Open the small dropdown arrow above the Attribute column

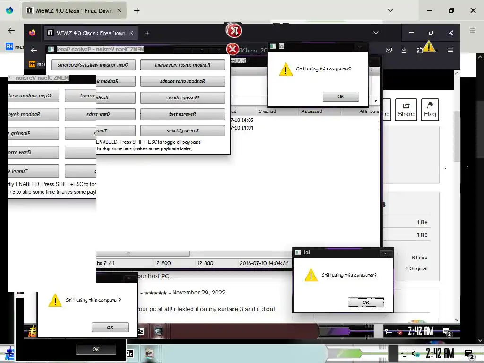click(x=376, y=101)
